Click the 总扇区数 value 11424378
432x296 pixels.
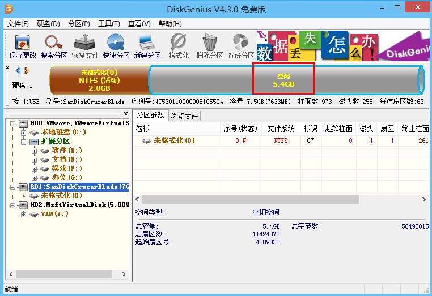pos(266,234)
